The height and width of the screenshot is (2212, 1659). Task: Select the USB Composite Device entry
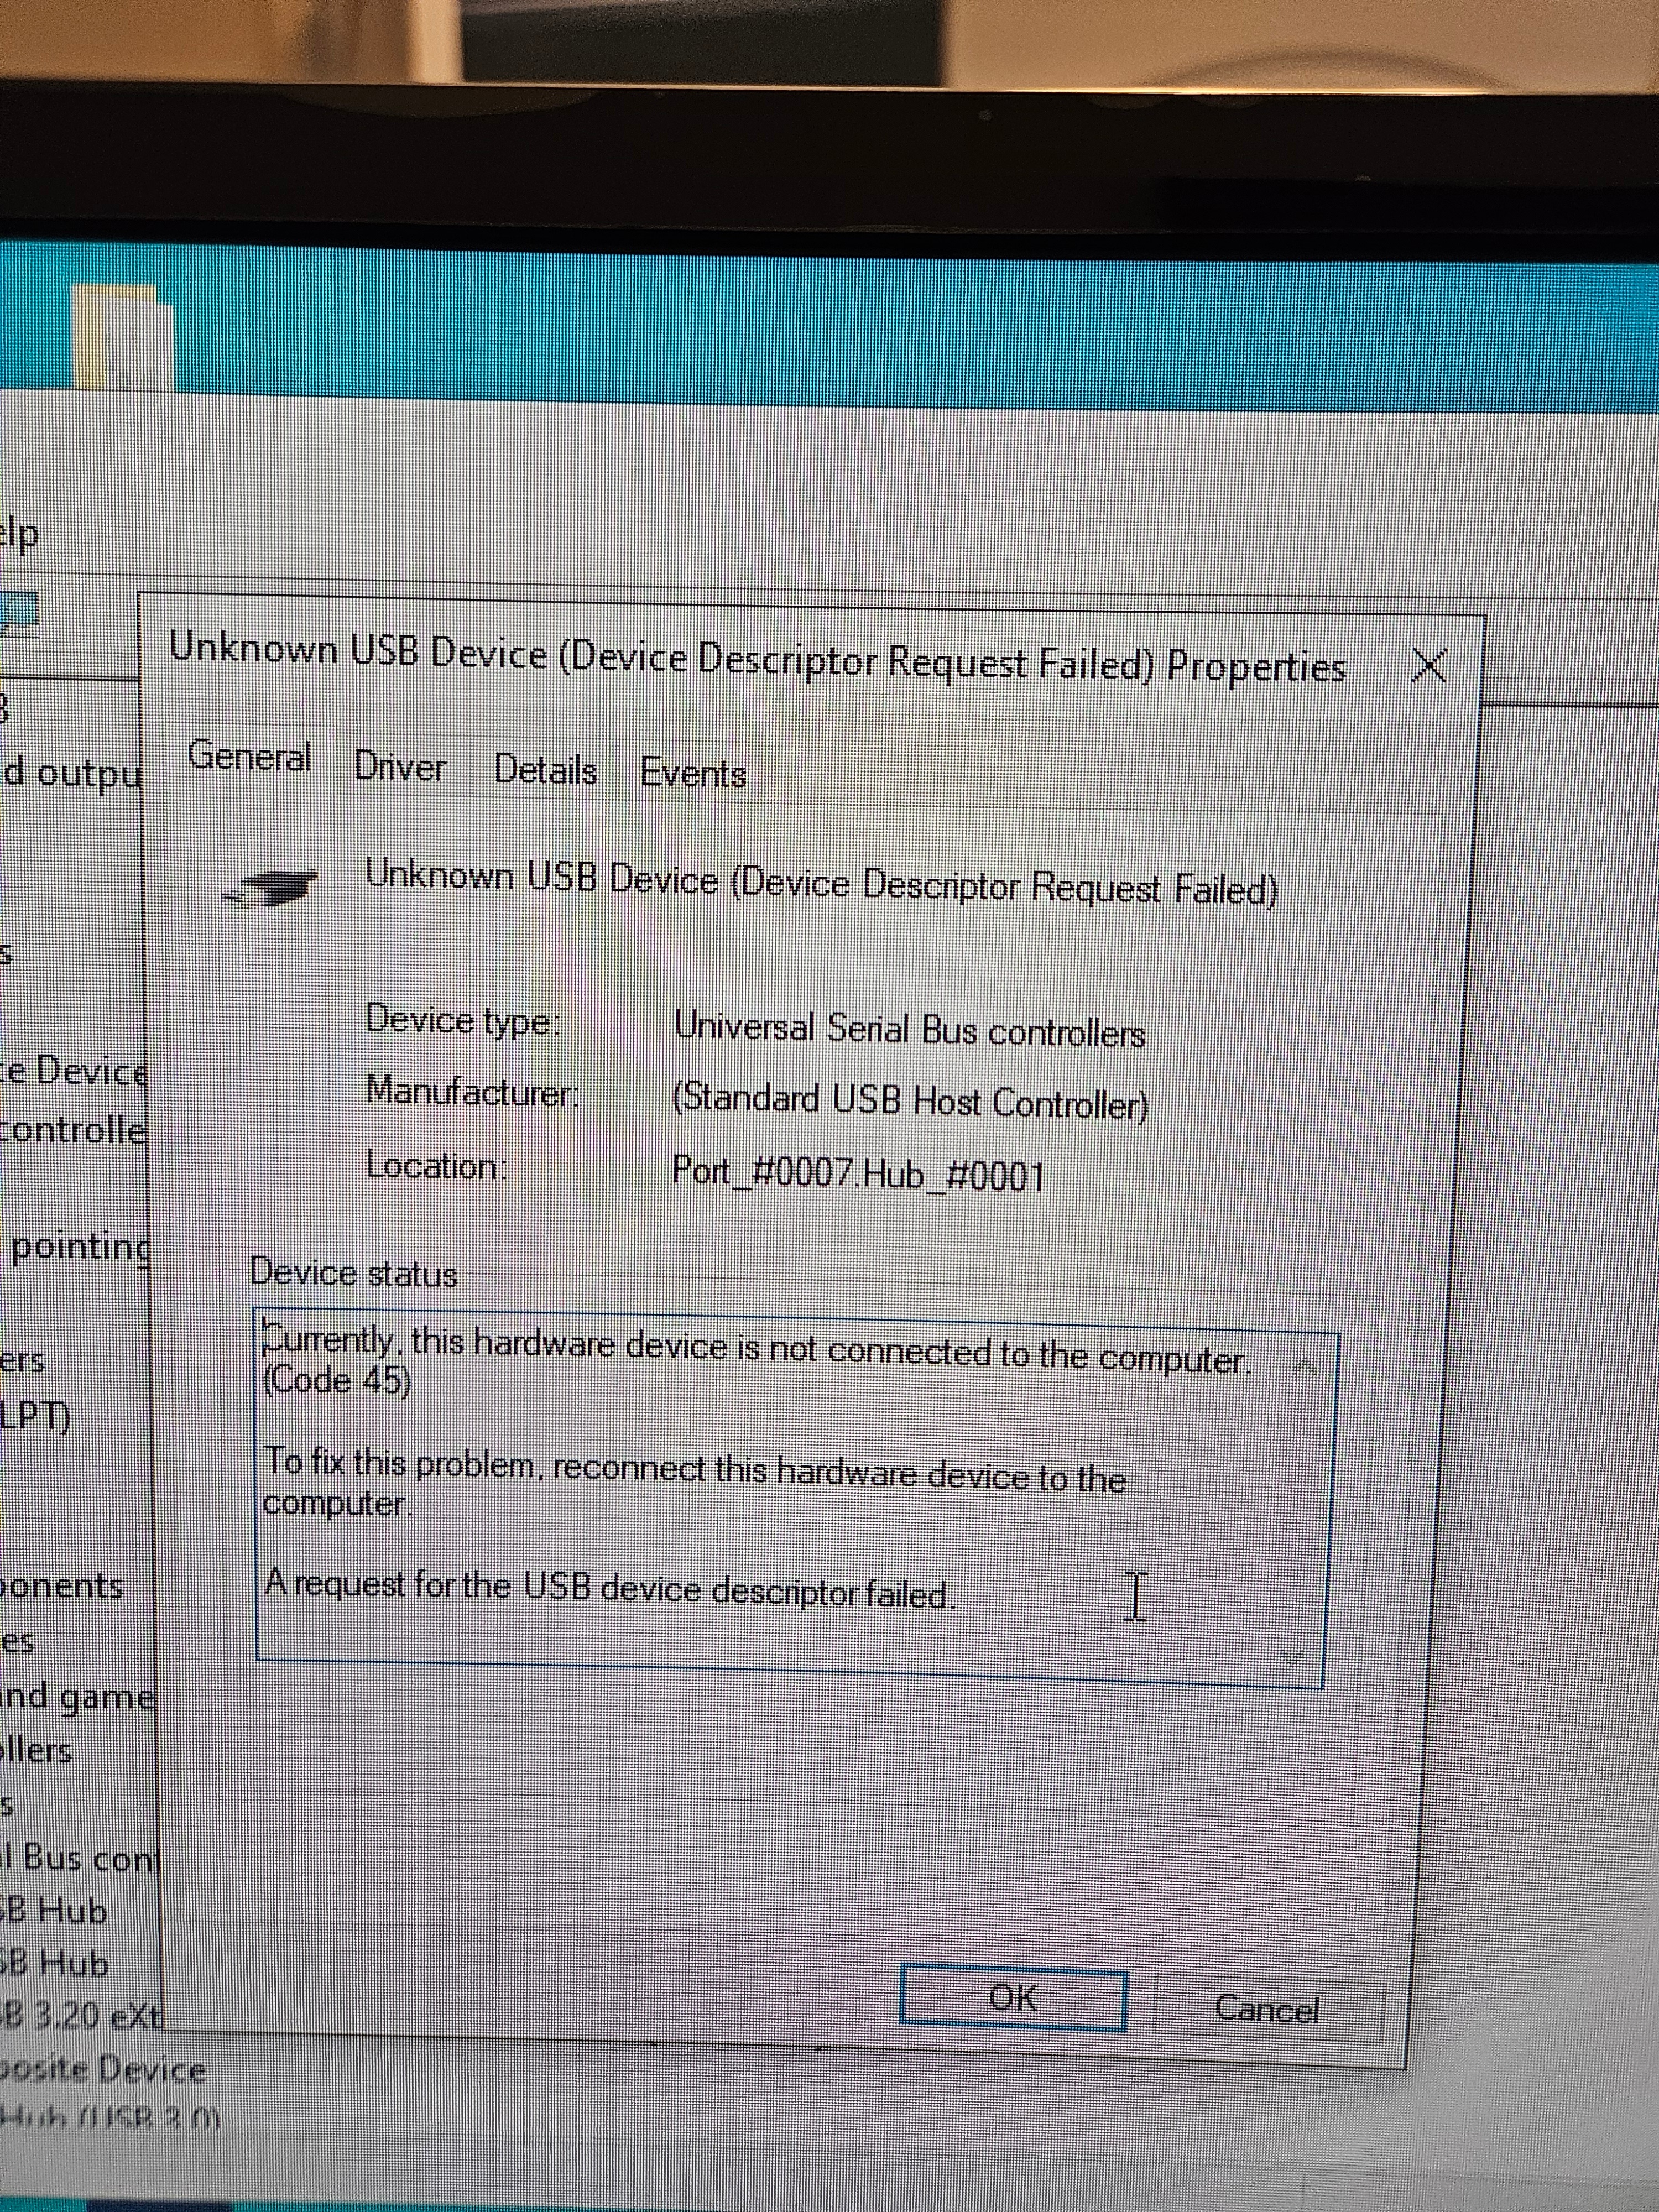tap(100, 2068)
